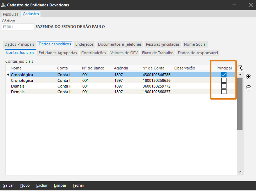256x191 pixels.
Task: Click the scrollbar up arrow of grid
Action: (240, 74)
